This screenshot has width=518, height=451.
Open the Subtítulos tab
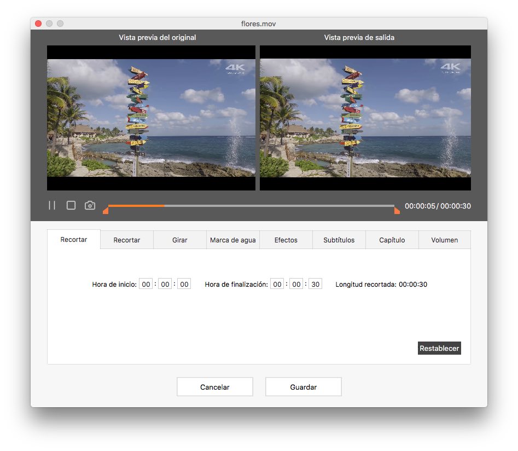tap(339, 240)
